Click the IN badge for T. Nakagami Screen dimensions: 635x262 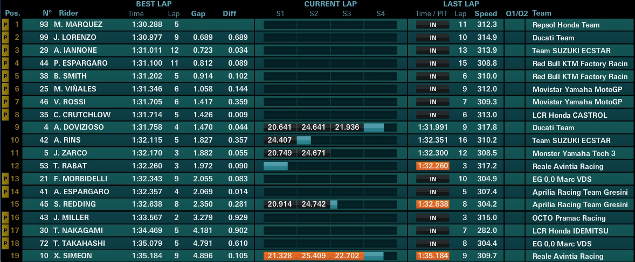[433, 231]
